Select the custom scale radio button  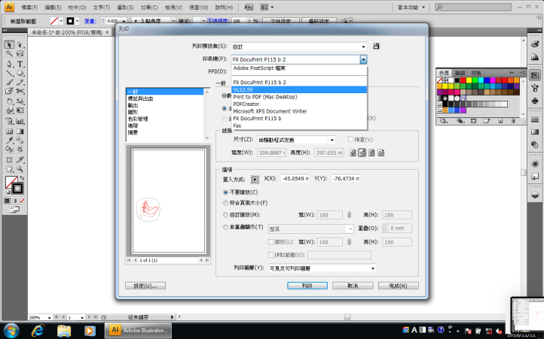coord(226,215)
